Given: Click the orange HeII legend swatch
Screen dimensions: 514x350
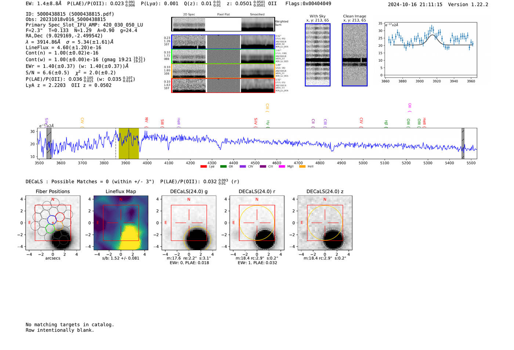Looking at the screenshot, I should (303, 166).
